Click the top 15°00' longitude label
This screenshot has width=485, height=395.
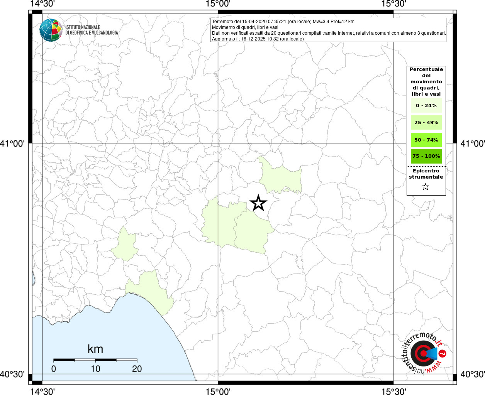click(218, 4)
